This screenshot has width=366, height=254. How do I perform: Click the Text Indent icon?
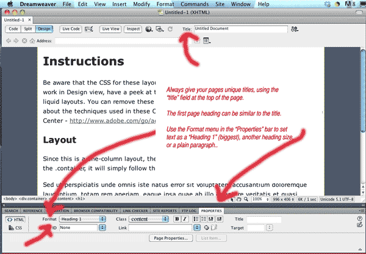click(x=219, y=219)
